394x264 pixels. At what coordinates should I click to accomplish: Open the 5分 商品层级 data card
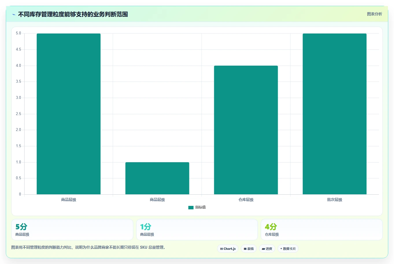click(72, 230)
